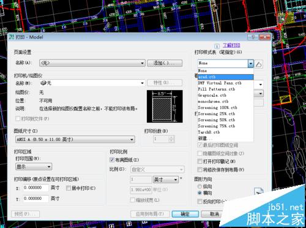306x228 pixels.
Task: Close the print dialog
Action: point(264,37)
